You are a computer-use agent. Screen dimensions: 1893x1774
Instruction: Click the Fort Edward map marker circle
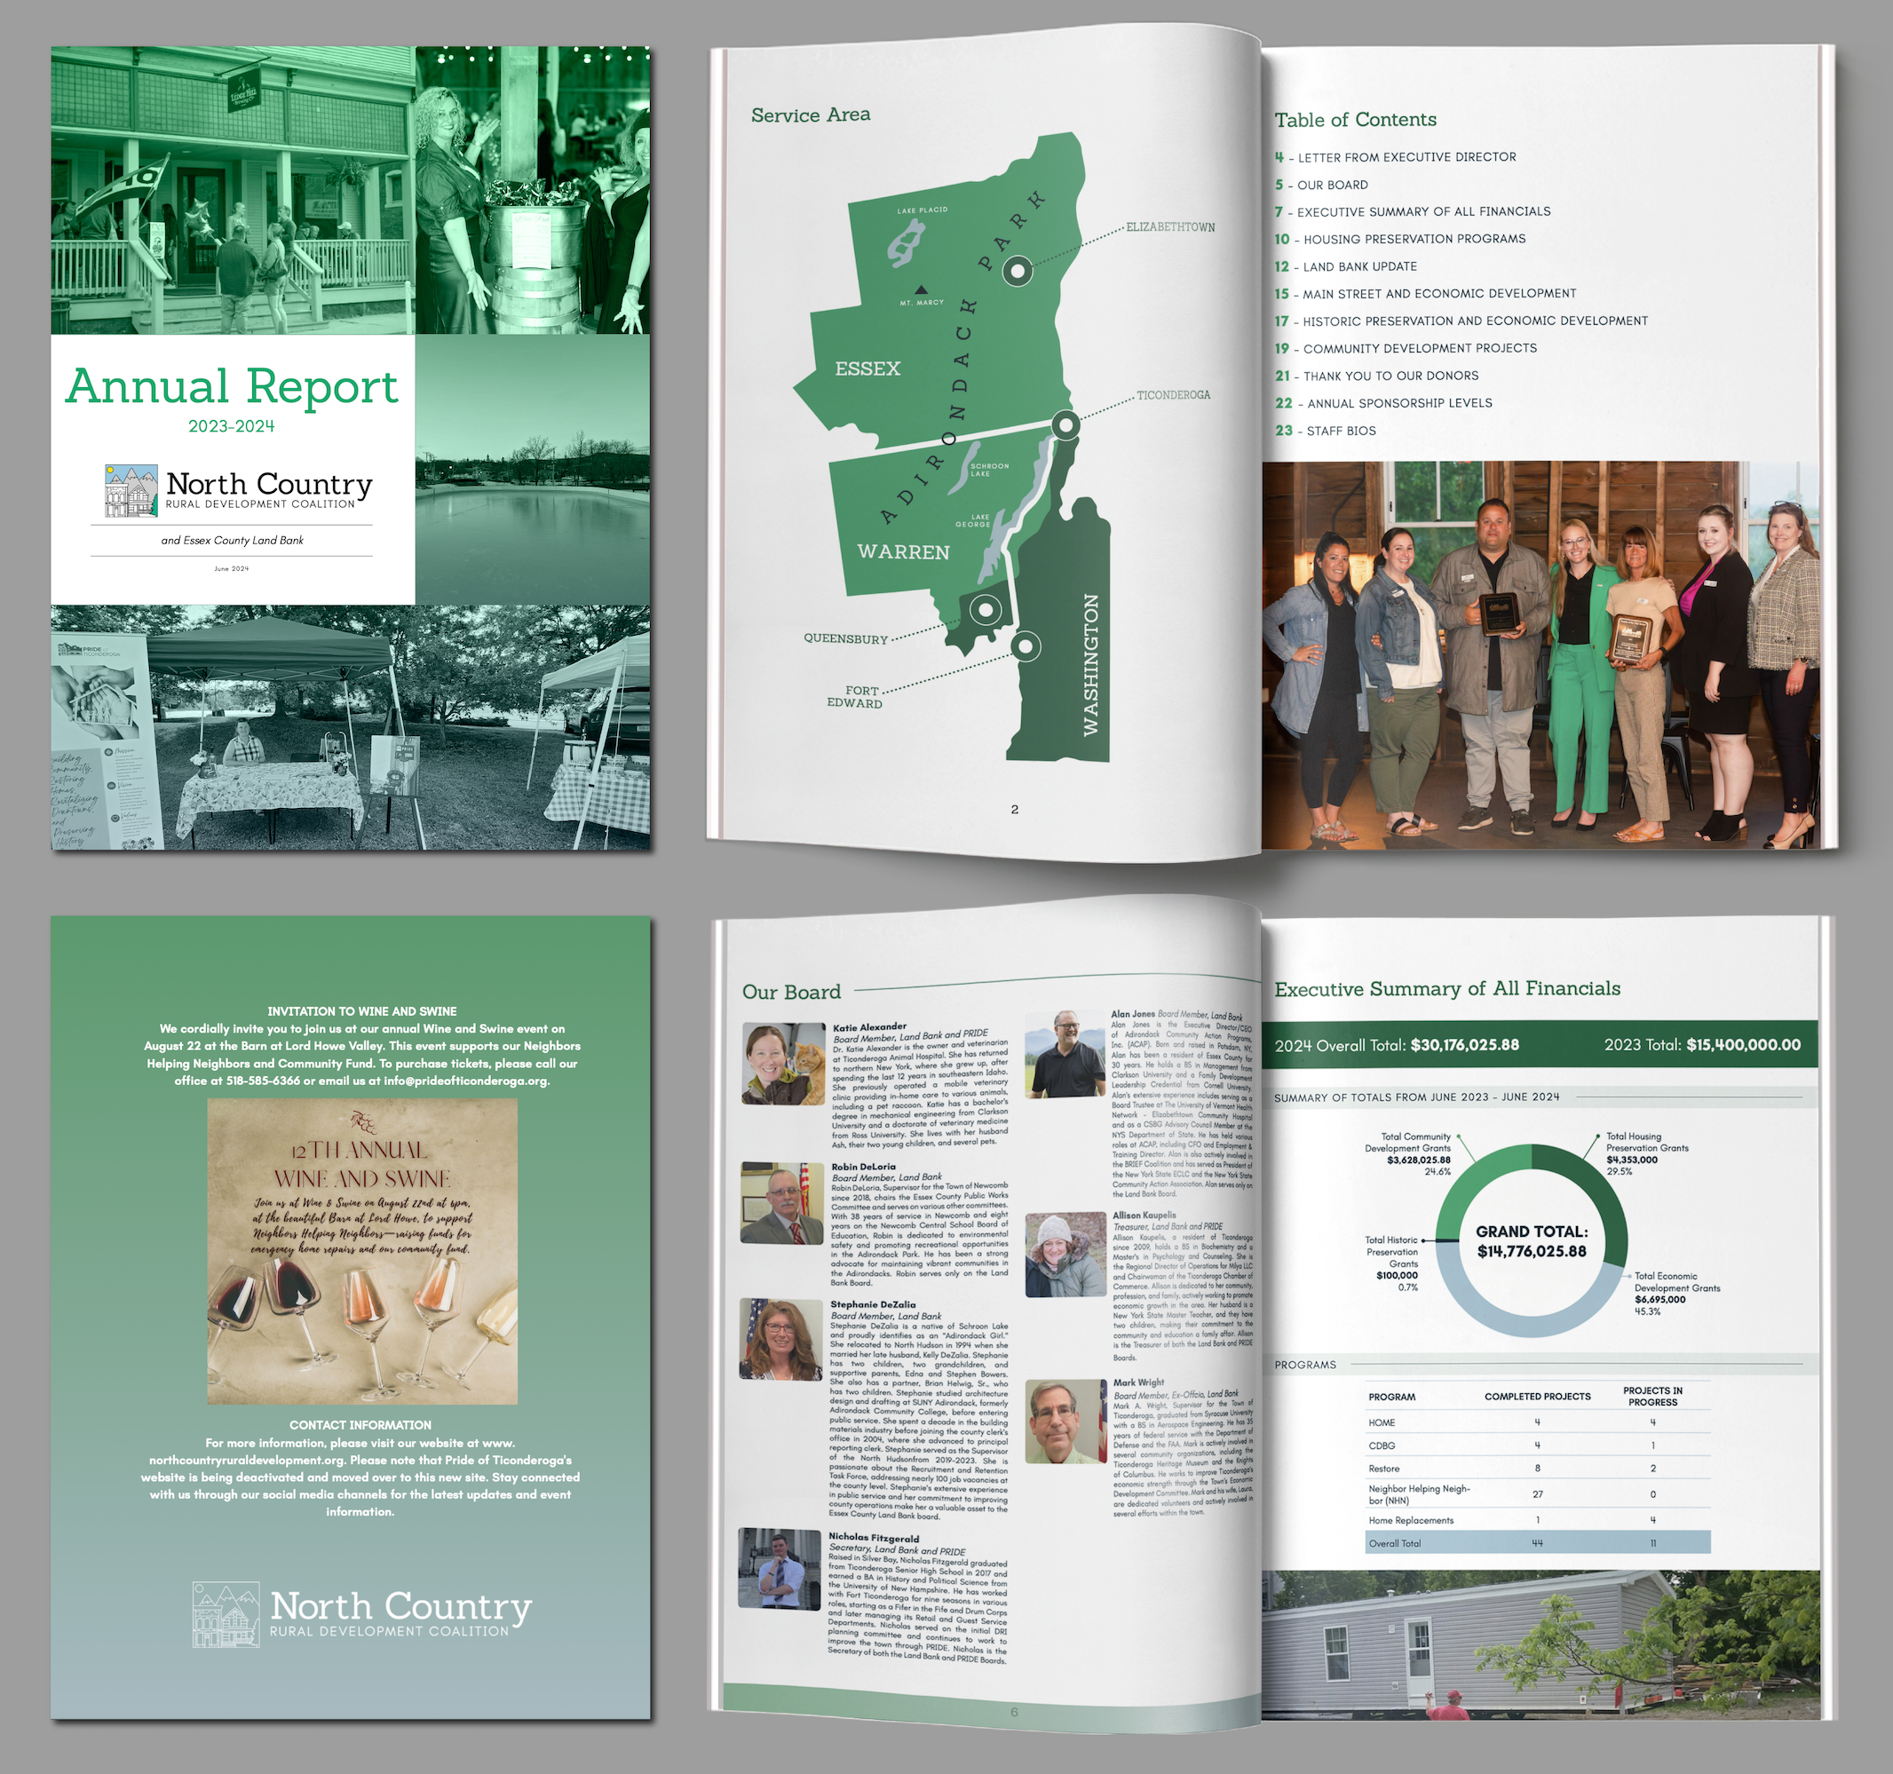pyautogui.click(x=1026, y=646)
